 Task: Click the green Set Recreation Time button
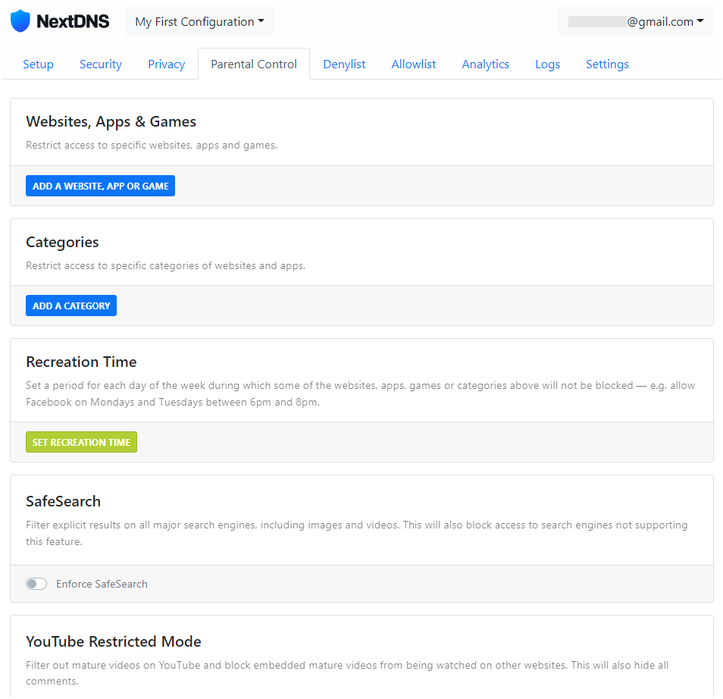pyautogui.click(x=81, y=442)
